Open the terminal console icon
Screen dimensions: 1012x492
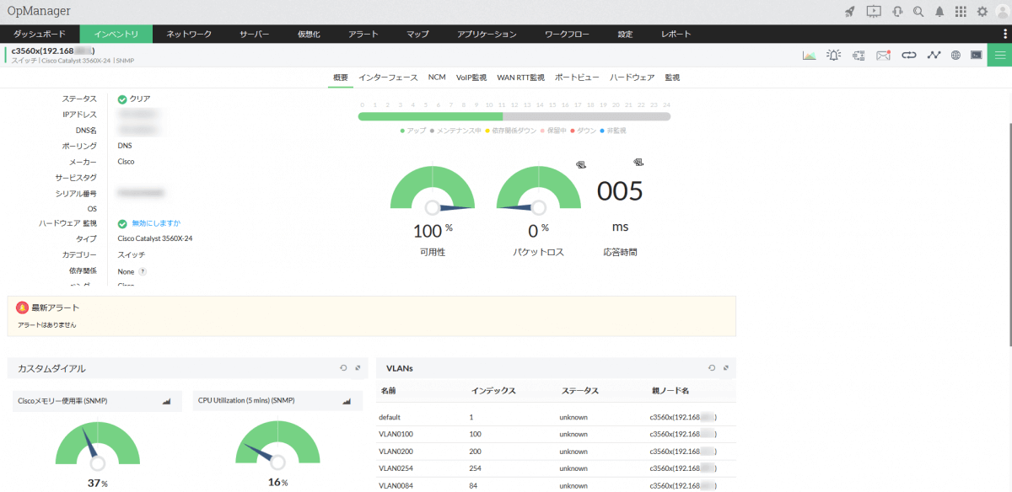coord(976,56)
